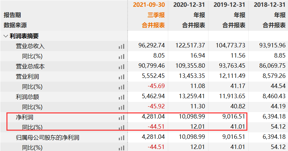The image size is (288, 151).
Task: Open the bar chart icon beside 利润总额
Action: point(121,97)
